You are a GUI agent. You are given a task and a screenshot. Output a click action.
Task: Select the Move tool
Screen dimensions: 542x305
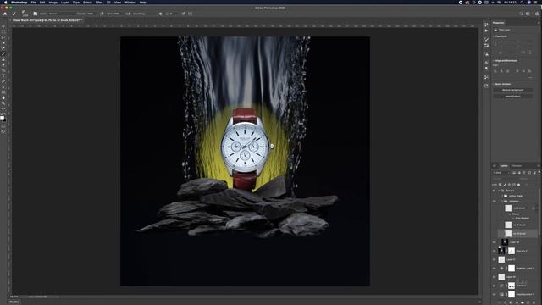pyautogui.click(x=3, y=26)
